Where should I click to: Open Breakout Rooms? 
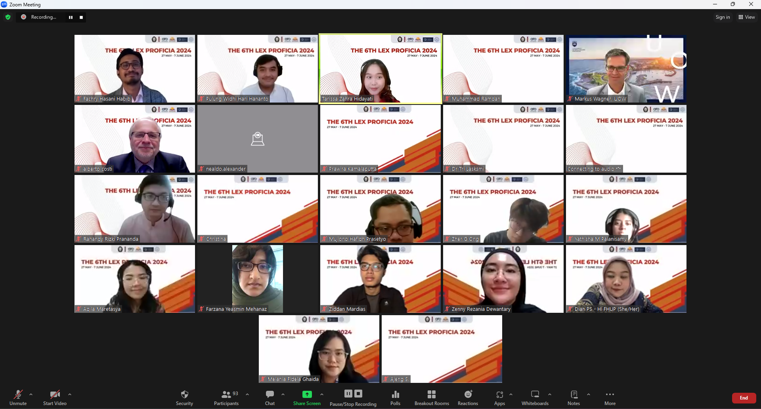click(x=431, y=397)
